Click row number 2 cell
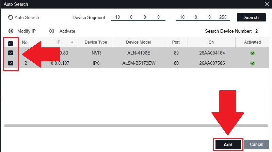Screen dimensions: 272x152 click(x=26, y=63)
